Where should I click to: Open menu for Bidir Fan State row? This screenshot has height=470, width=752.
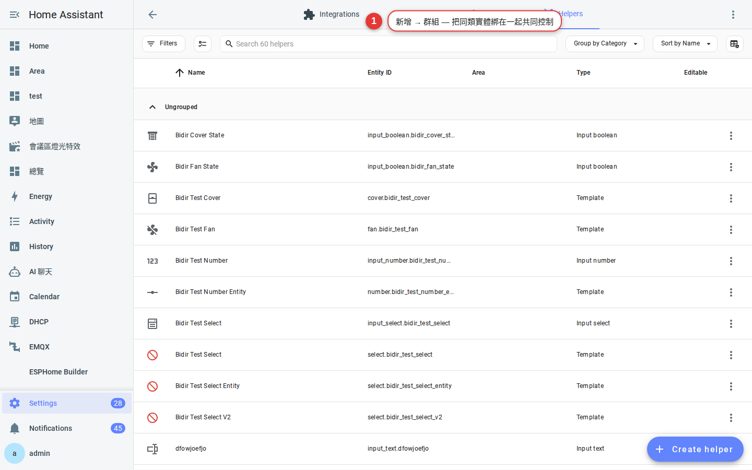click(731, 167)
